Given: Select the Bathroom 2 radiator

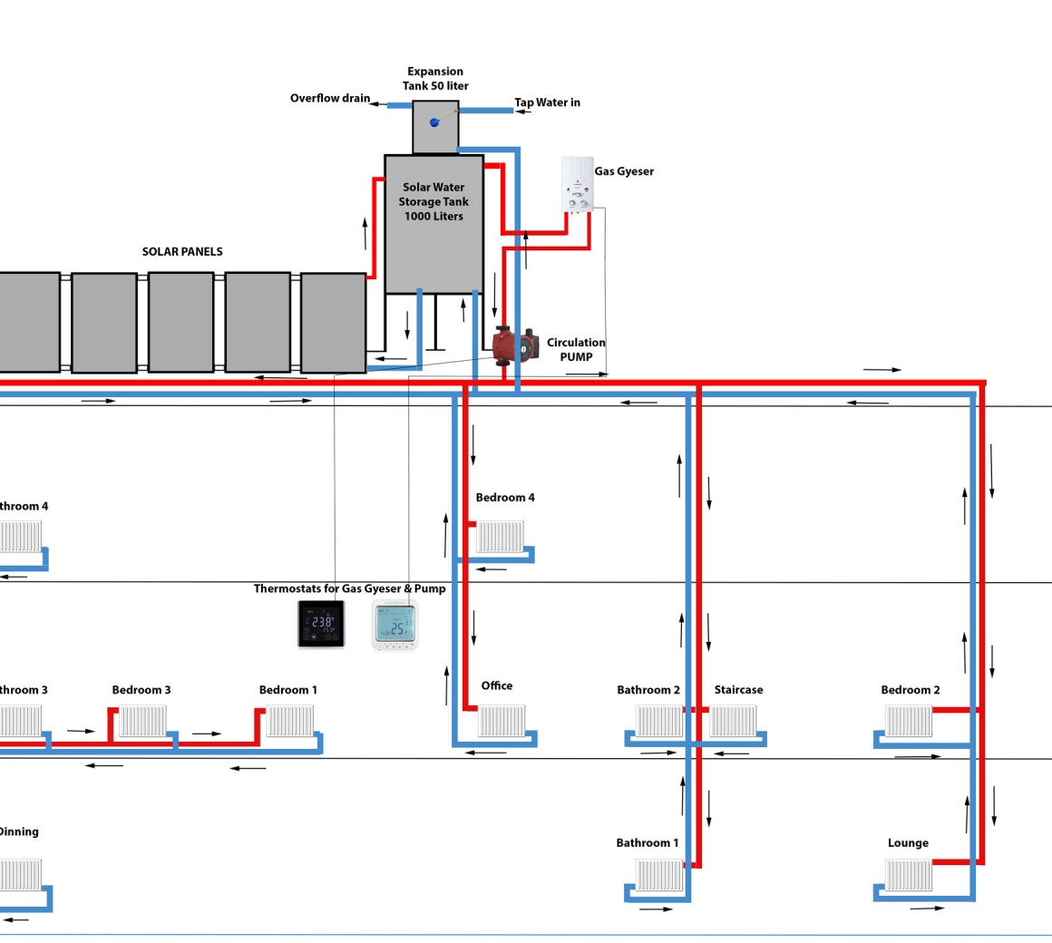Looking at the screenshot, I should tap(659, 721).
